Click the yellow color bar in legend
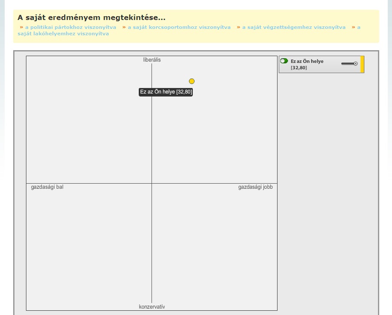The width and height of the screenshot is (392, 315). 362,64
